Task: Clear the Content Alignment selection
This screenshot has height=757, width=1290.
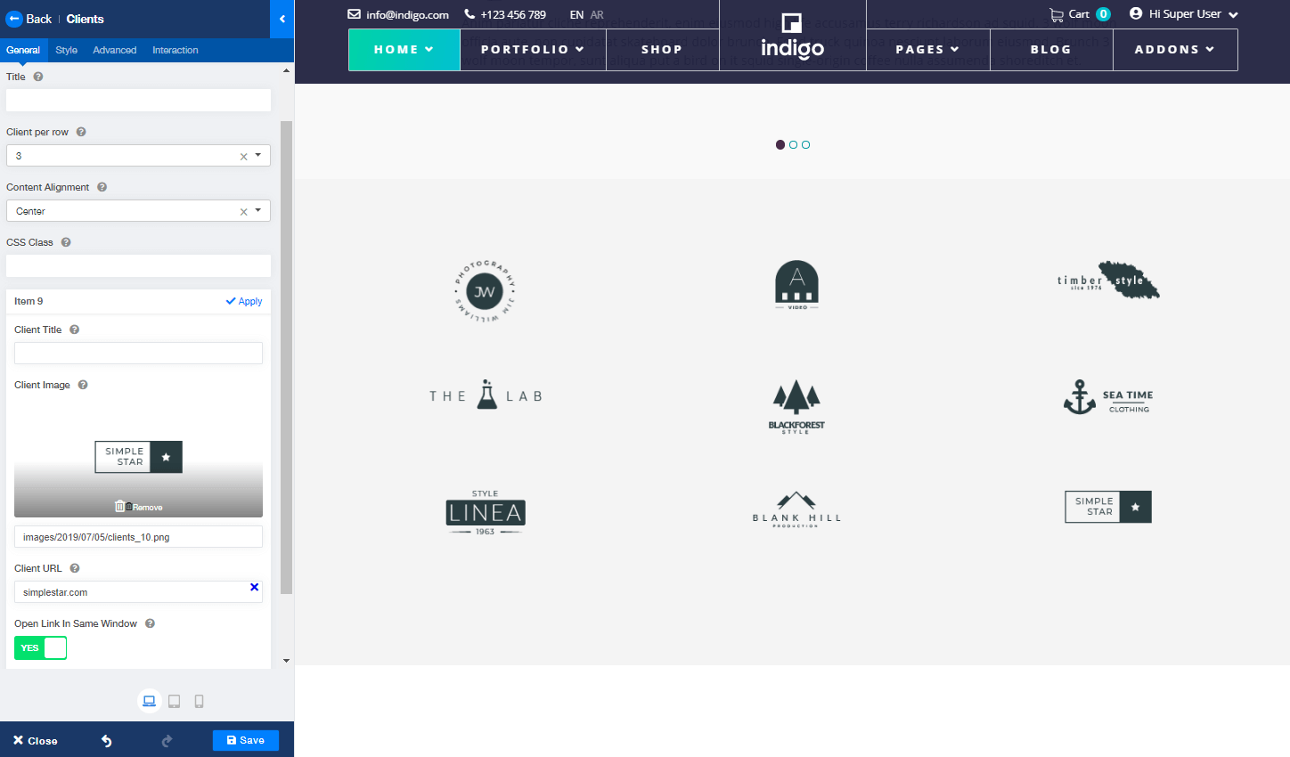Action: (x=243, y=212)
